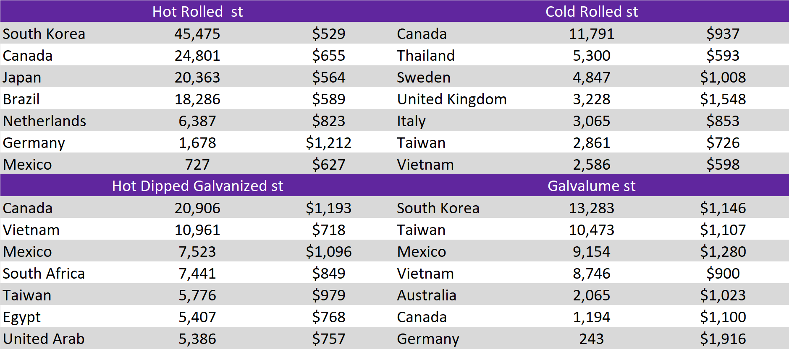Click the Hot Dipped Galvanized st header

click(x=197, y=186)
